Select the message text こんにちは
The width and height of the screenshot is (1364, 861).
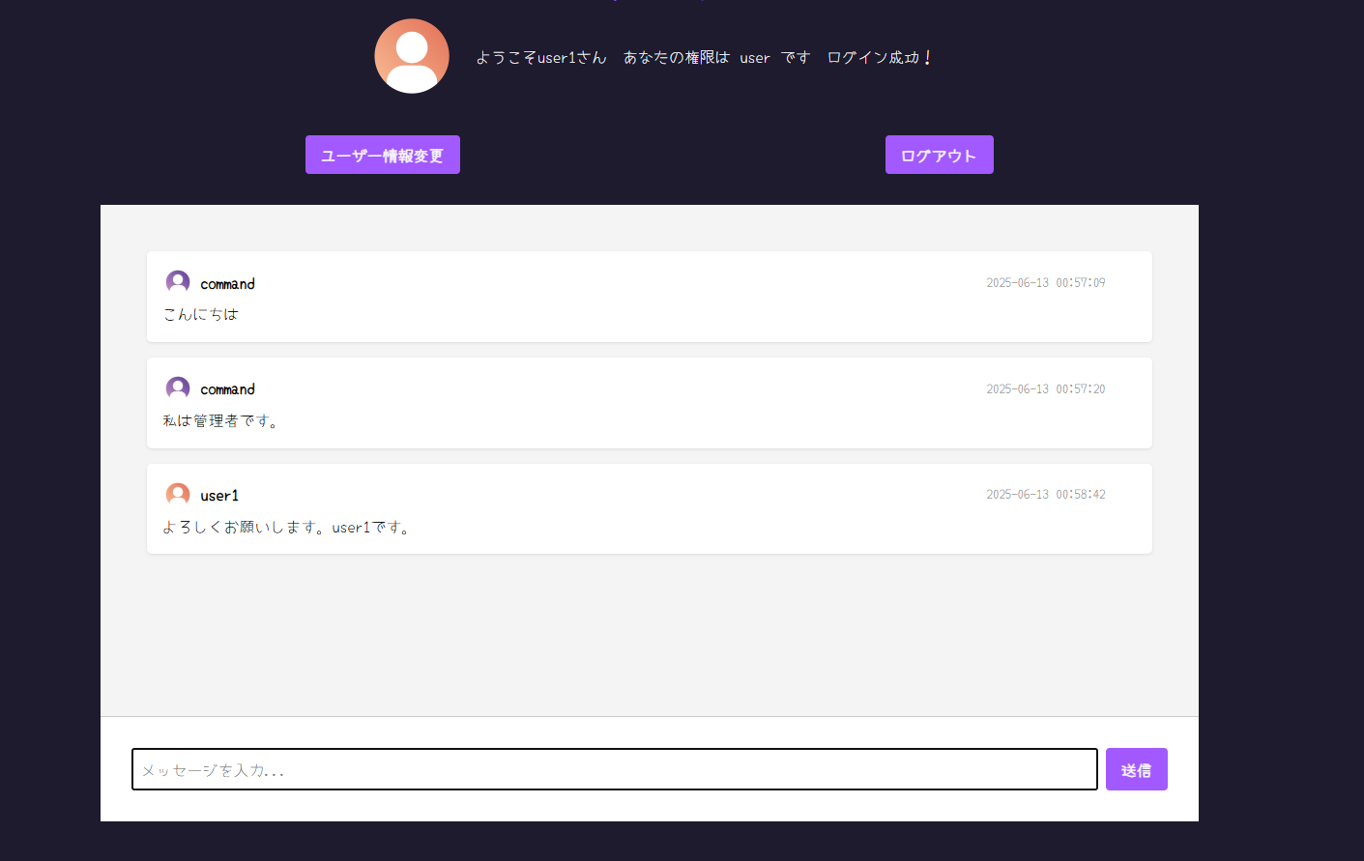tap(200, 314)
